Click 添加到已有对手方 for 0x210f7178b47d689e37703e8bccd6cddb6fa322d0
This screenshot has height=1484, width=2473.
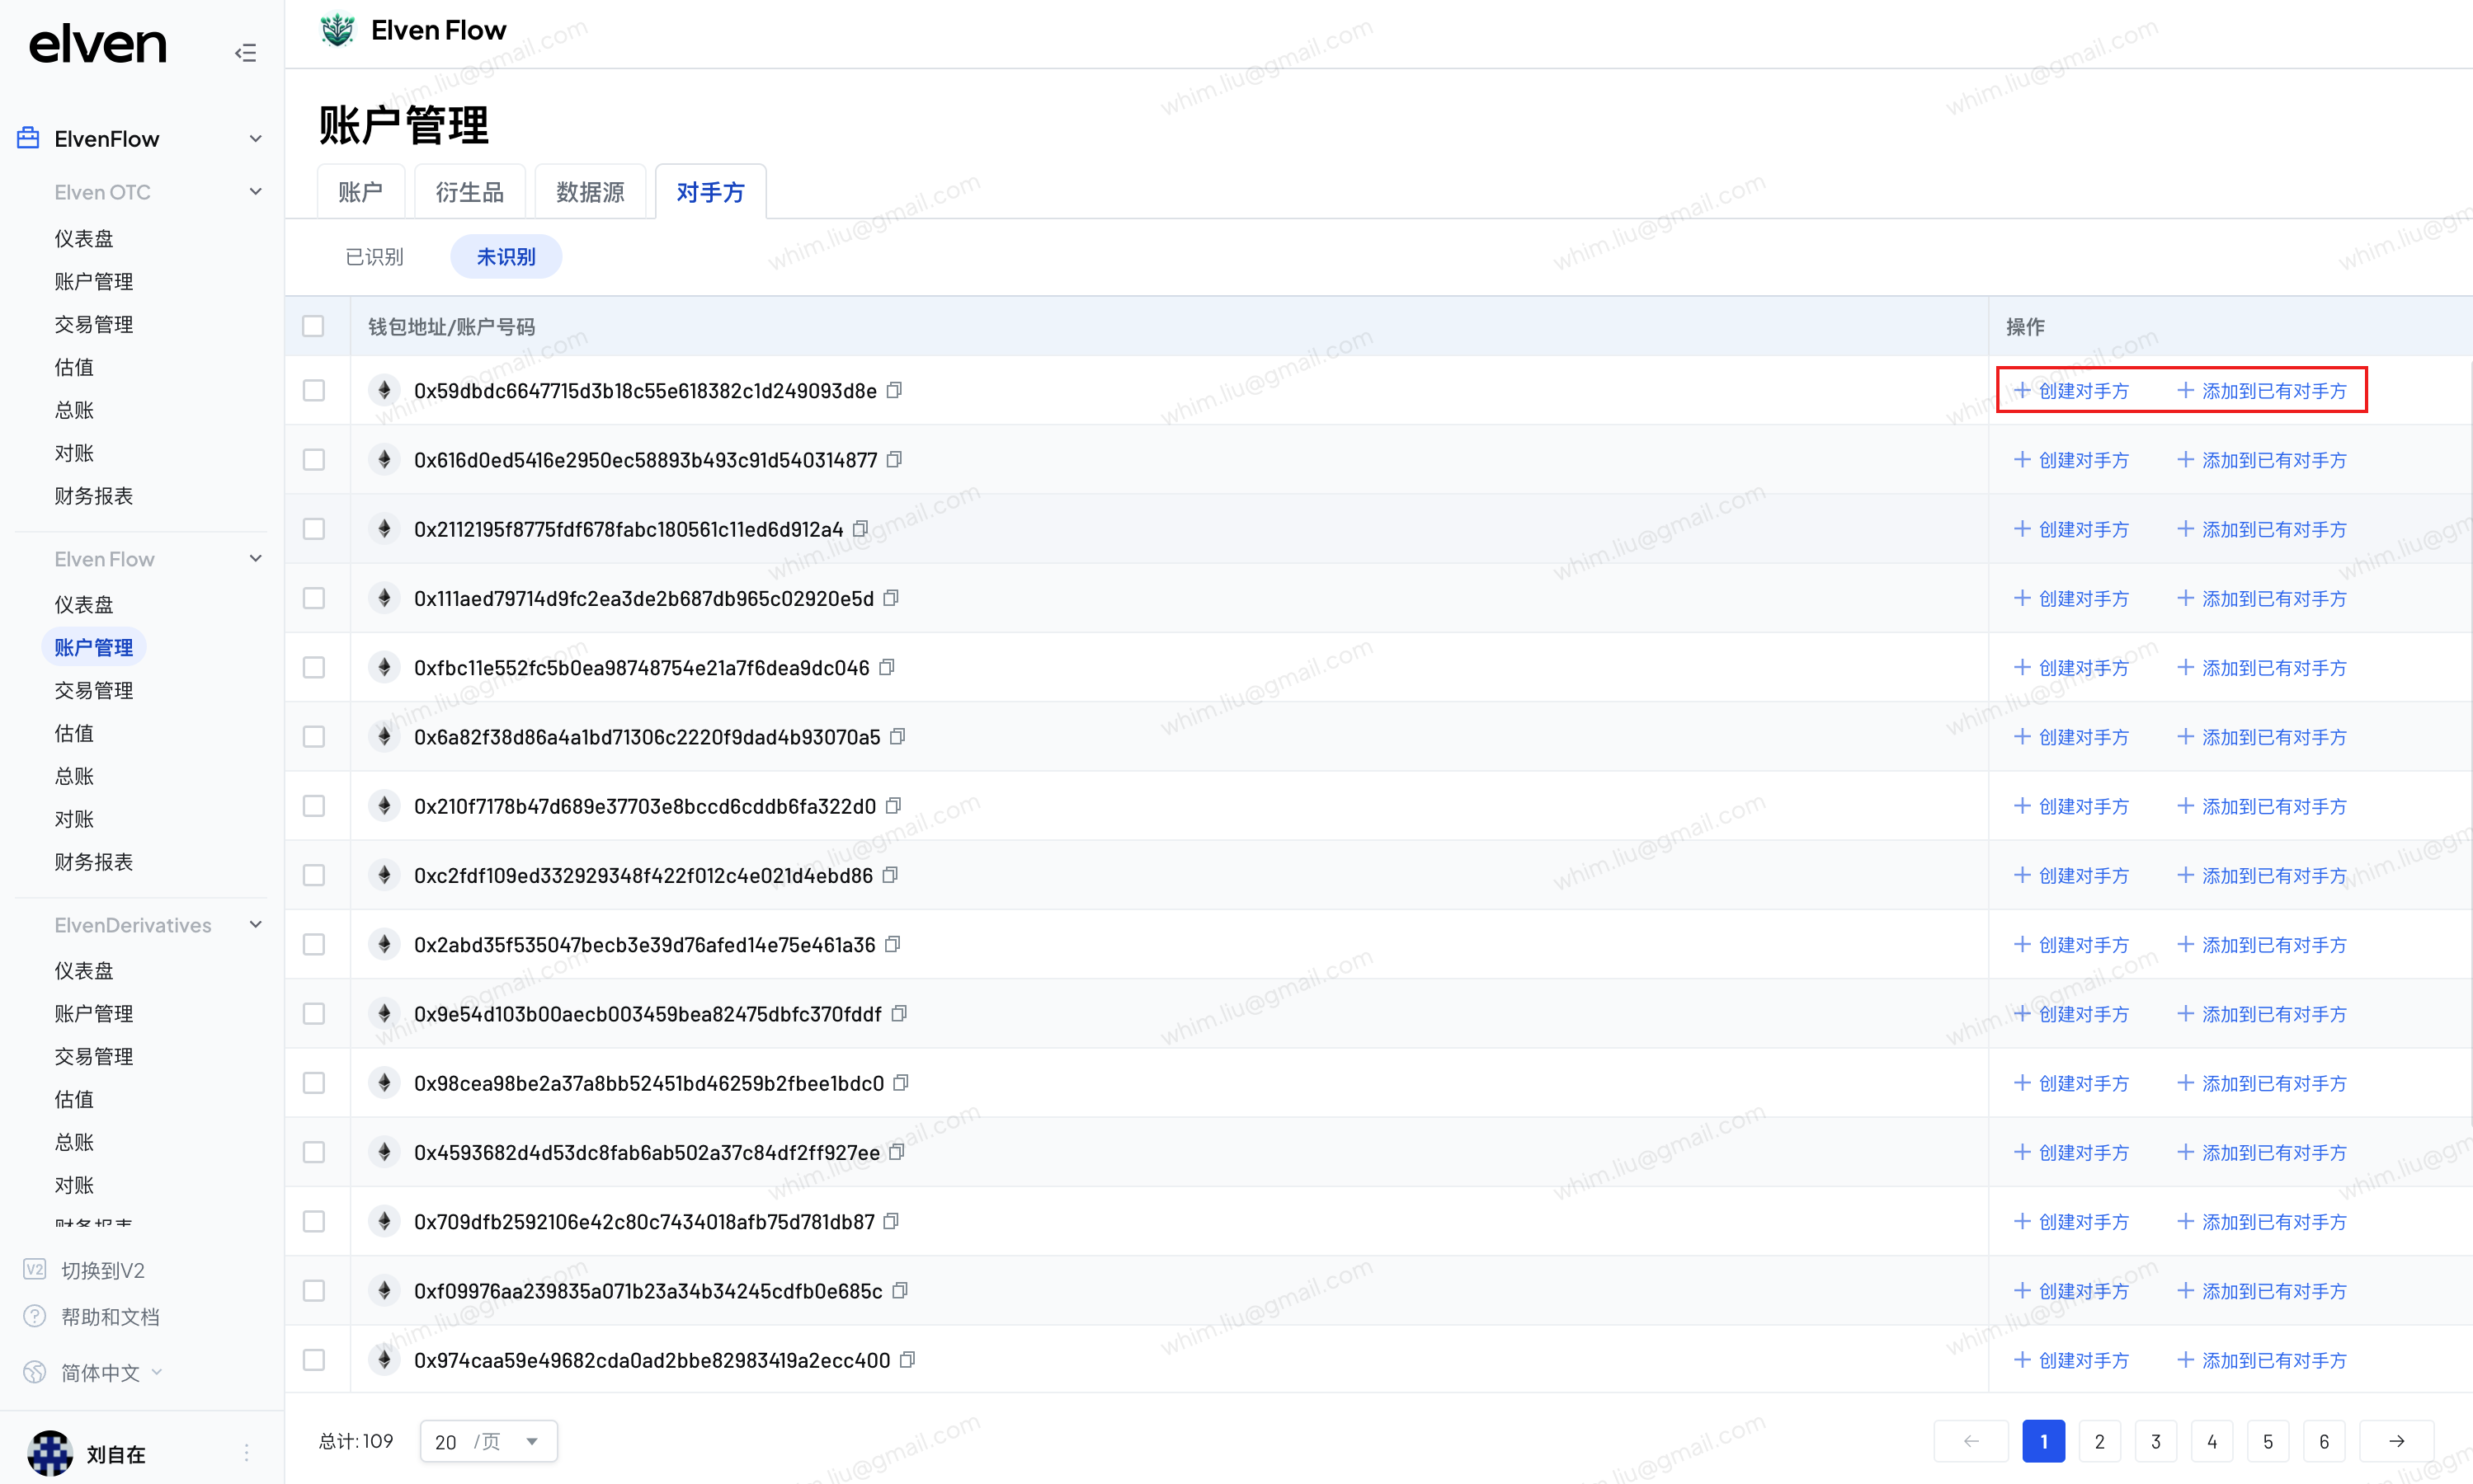[2262, 806]
